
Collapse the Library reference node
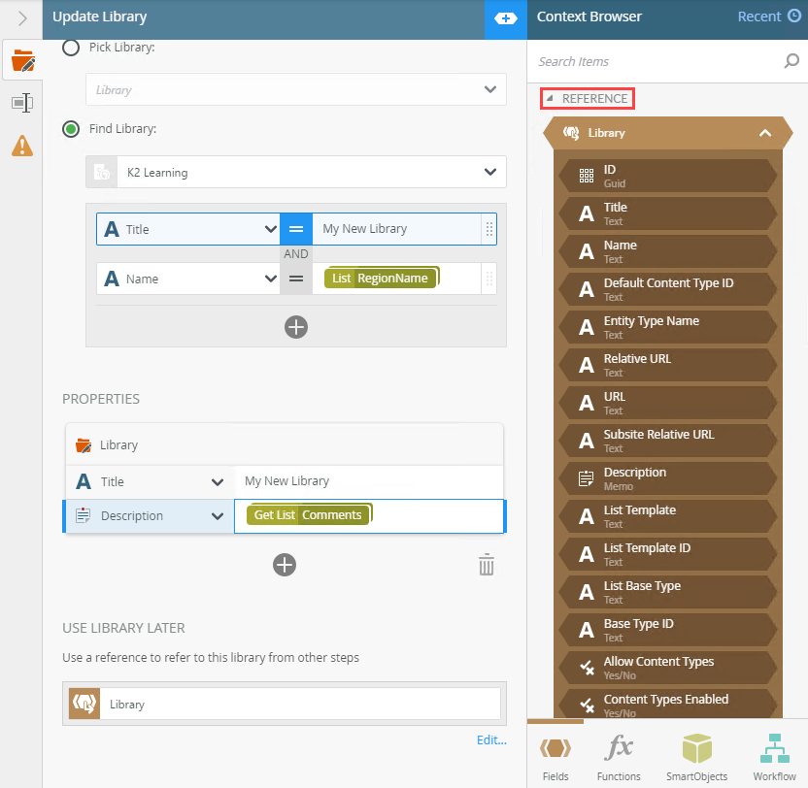pos(764,133)
